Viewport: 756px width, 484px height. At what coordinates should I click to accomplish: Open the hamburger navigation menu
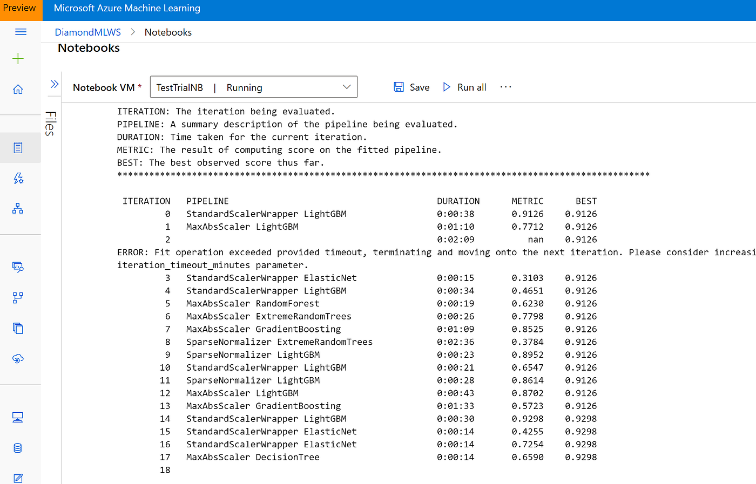pyautogui.click(x=21, y=32)
